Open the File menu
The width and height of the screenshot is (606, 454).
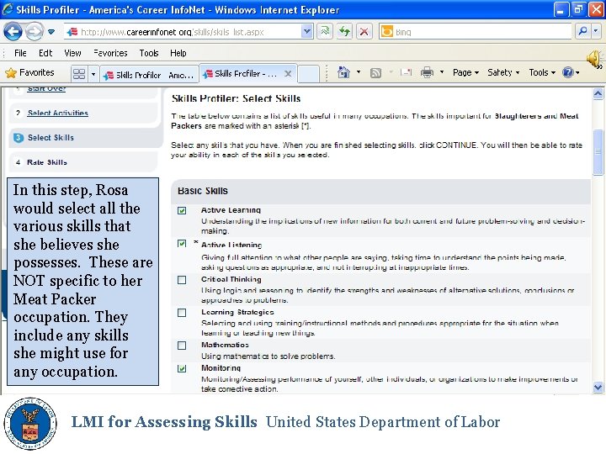click(20, 53)
